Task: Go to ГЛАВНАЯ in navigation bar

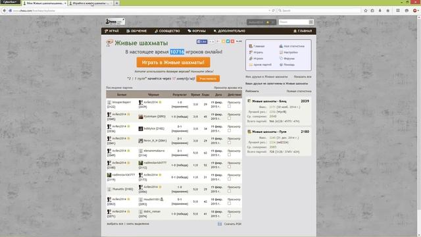Action: (x=303, y=31)
